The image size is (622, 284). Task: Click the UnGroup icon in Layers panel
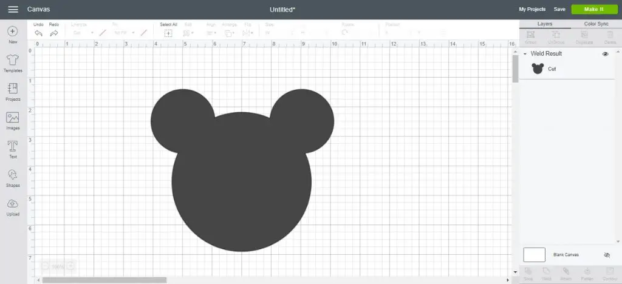(556, 35)
